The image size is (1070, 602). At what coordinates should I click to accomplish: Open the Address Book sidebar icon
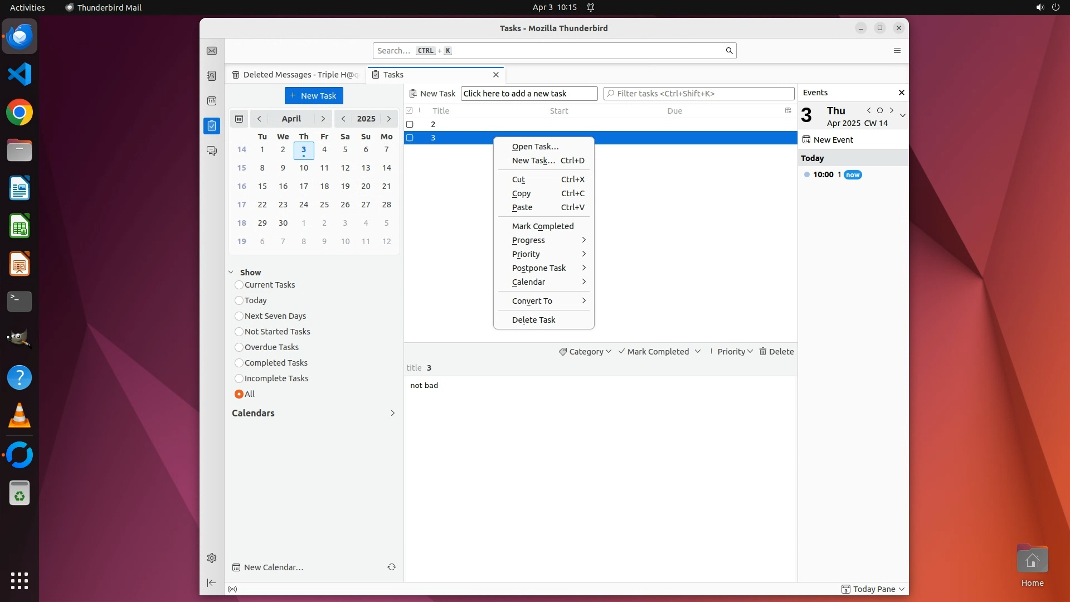(212, 76)
